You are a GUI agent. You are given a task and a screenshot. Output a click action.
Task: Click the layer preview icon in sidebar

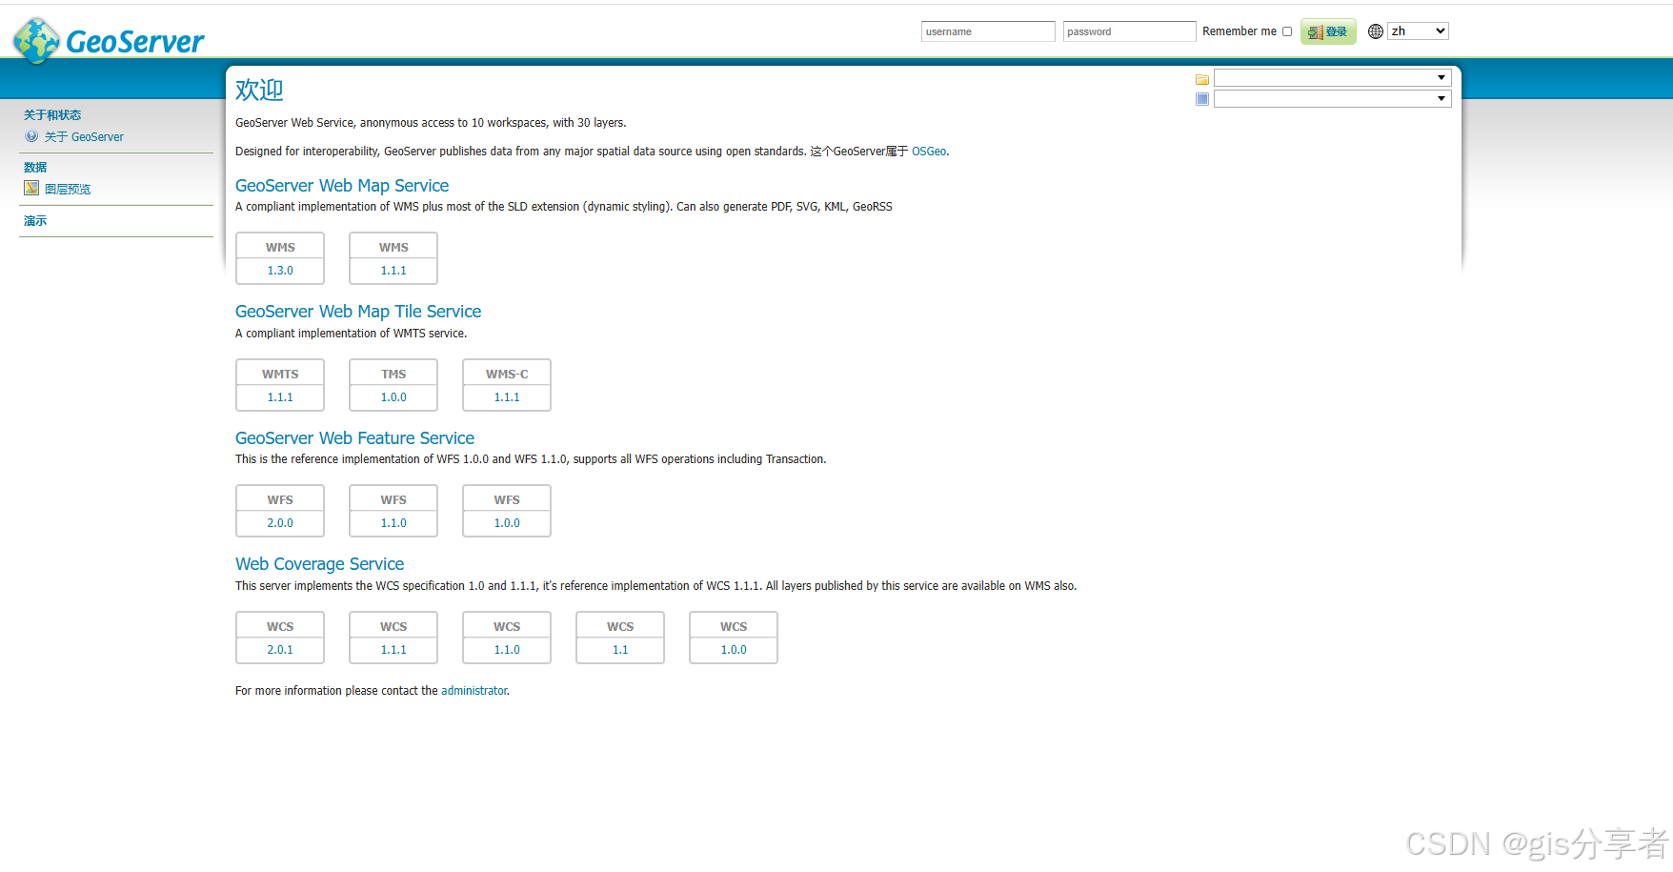[31, 188]
